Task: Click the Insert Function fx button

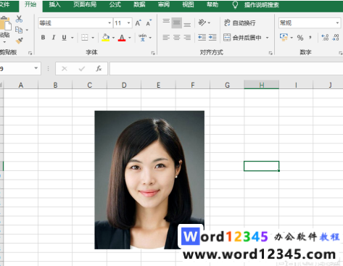Action: click(x=99, y=69)
